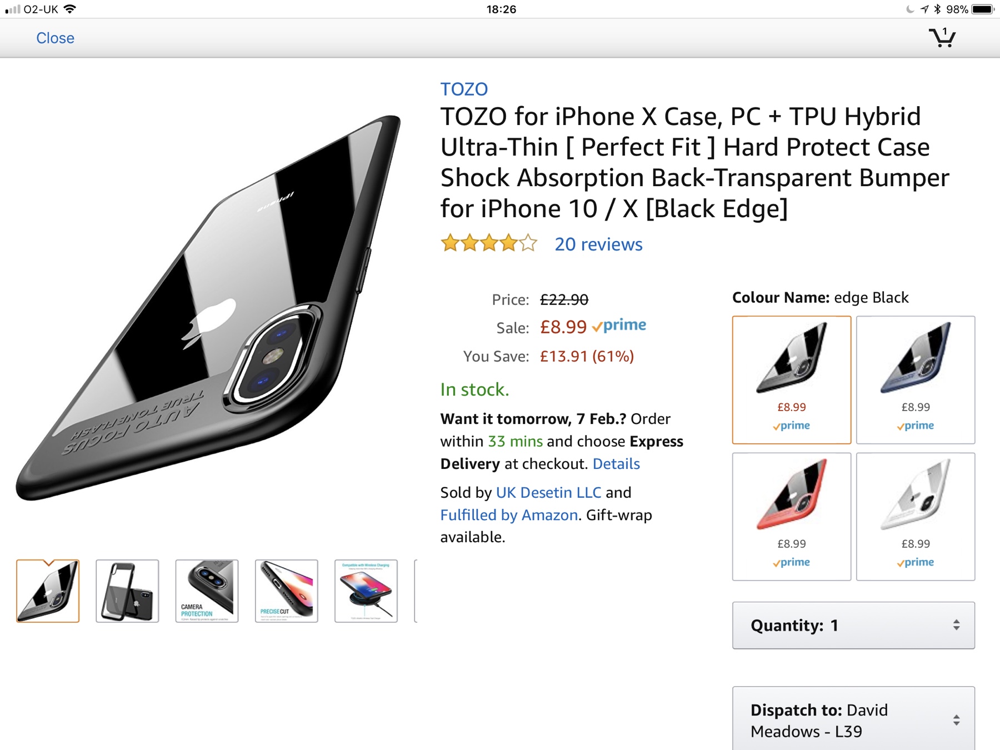Tap the Prime badge beside sale price

[619, 326]
